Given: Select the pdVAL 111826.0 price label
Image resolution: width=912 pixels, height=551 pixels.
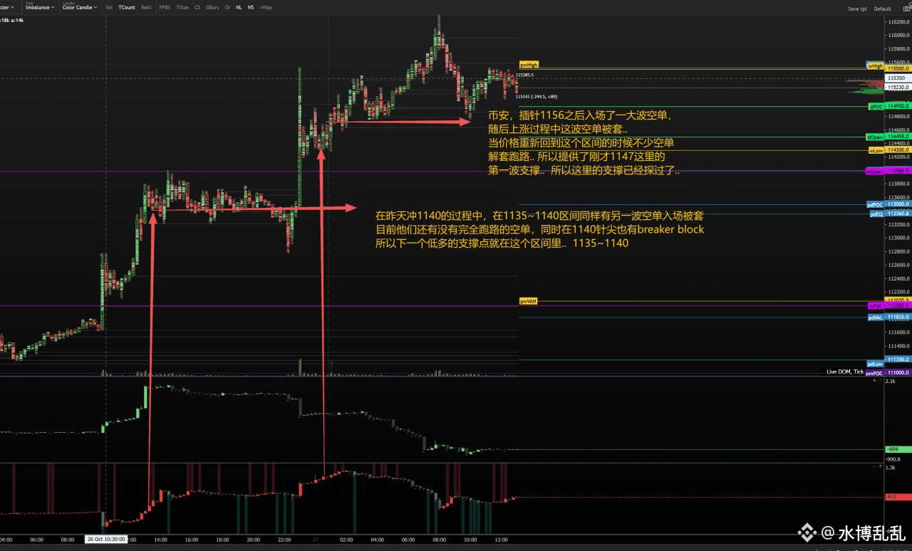Looking at the screenshot, I should (889, 318).
